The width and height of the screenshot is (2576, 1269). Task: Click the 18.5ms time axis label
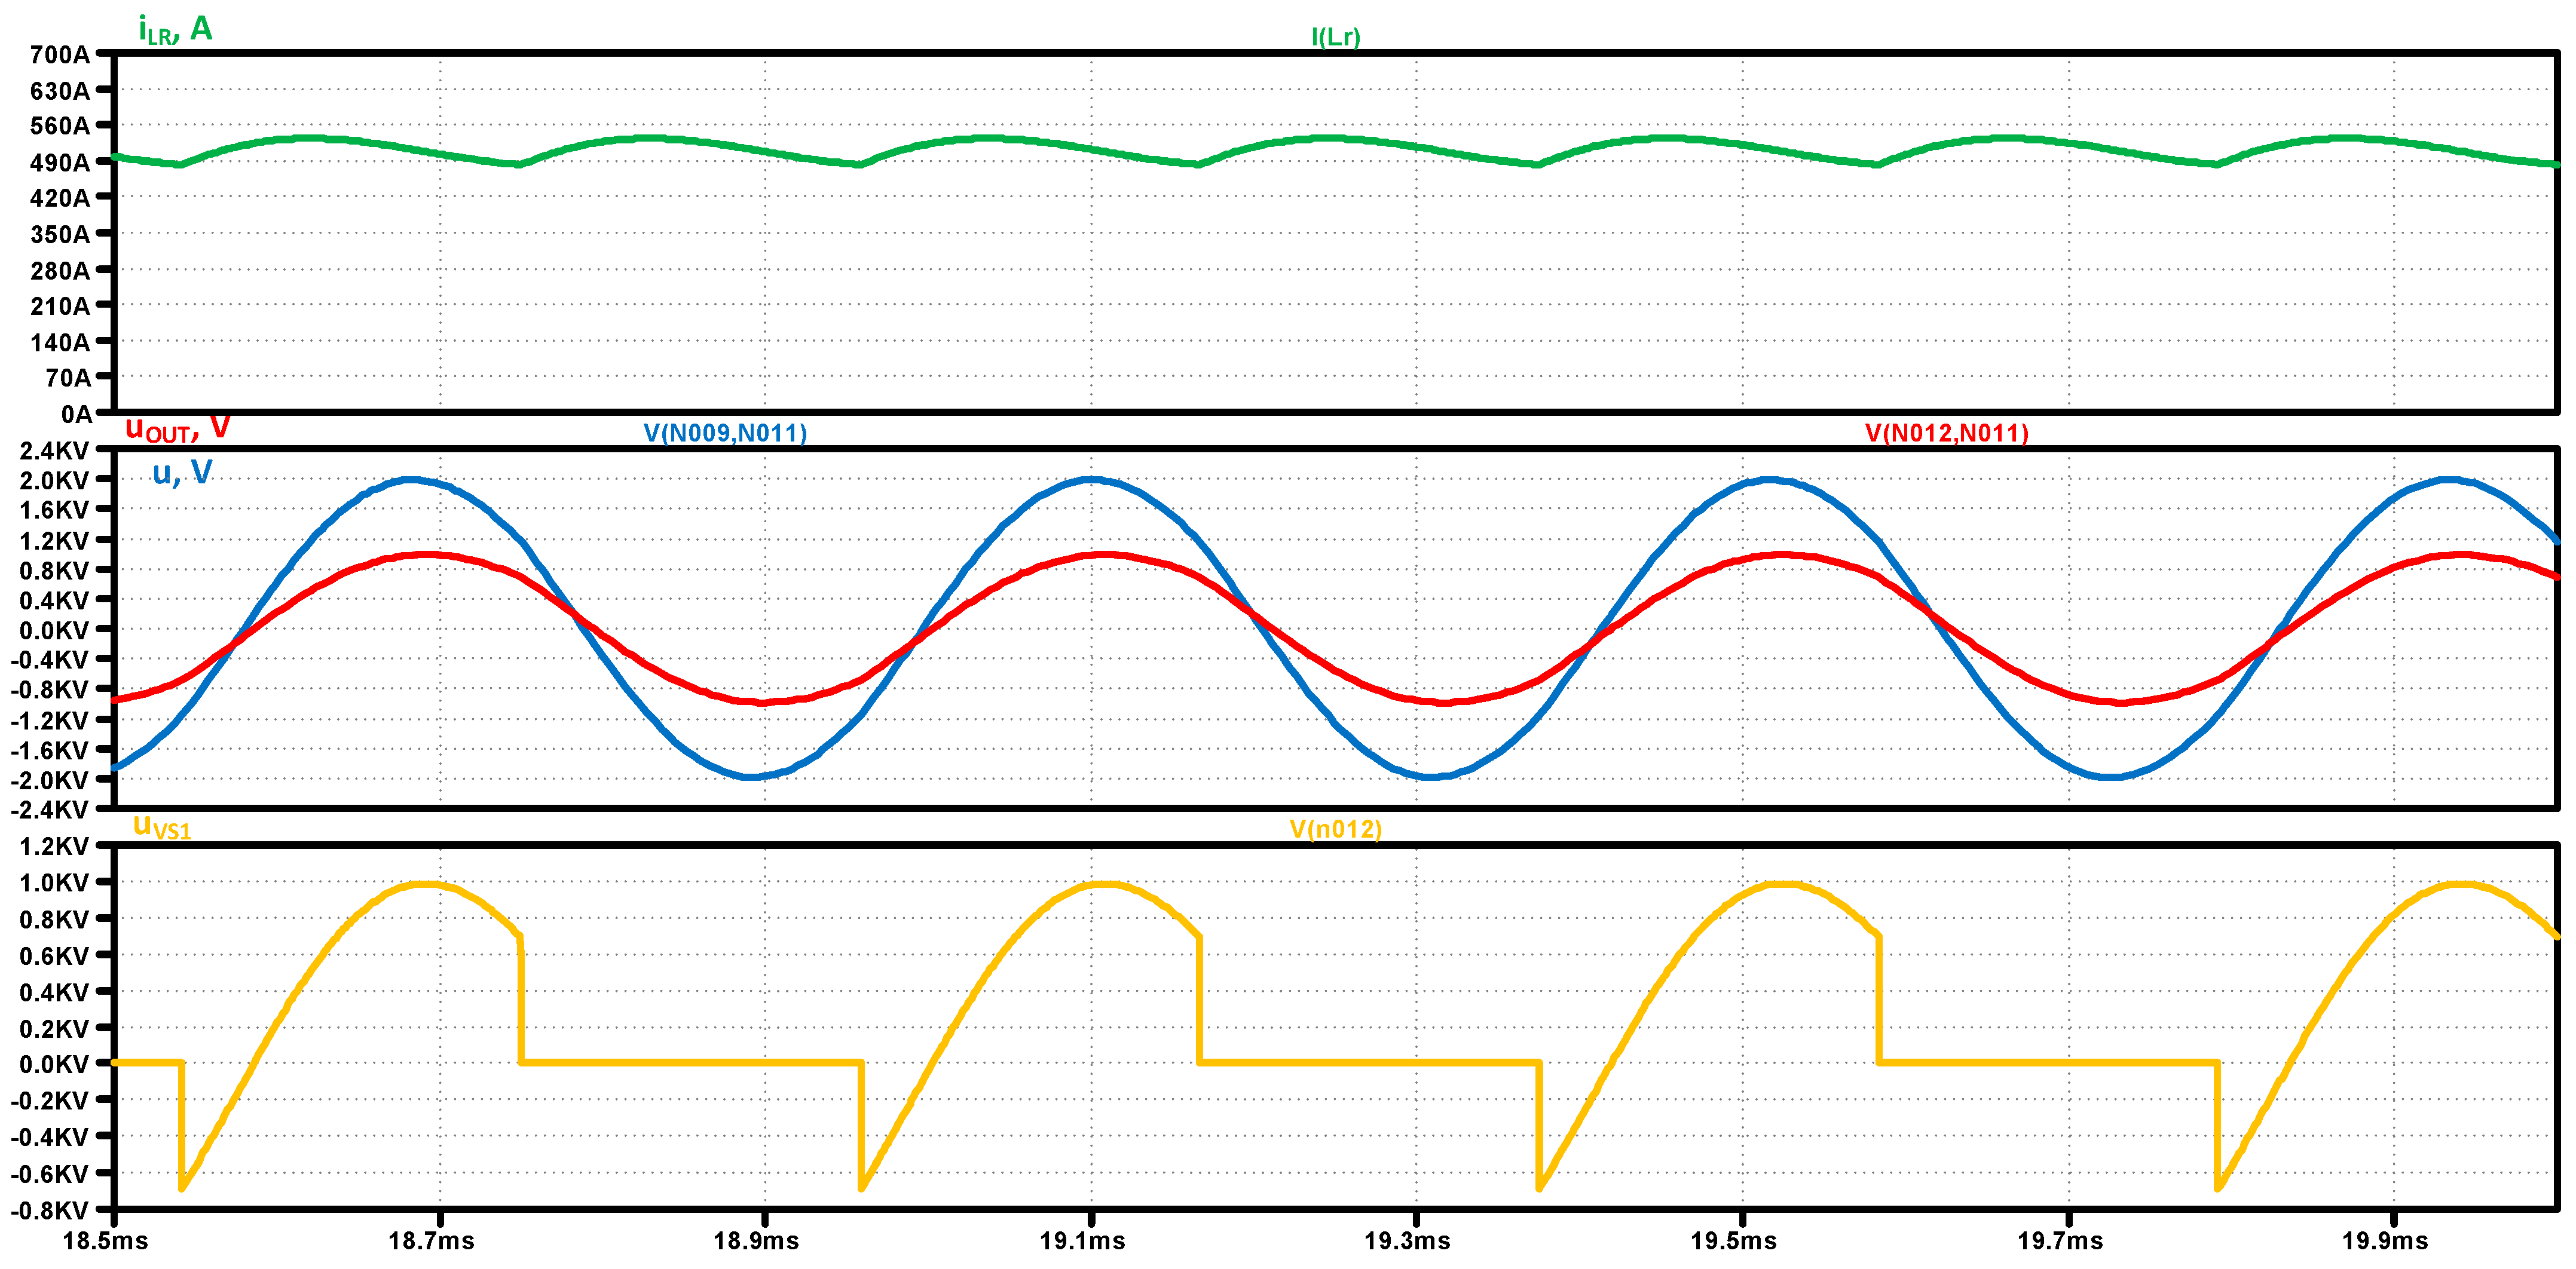(105, 1241)
